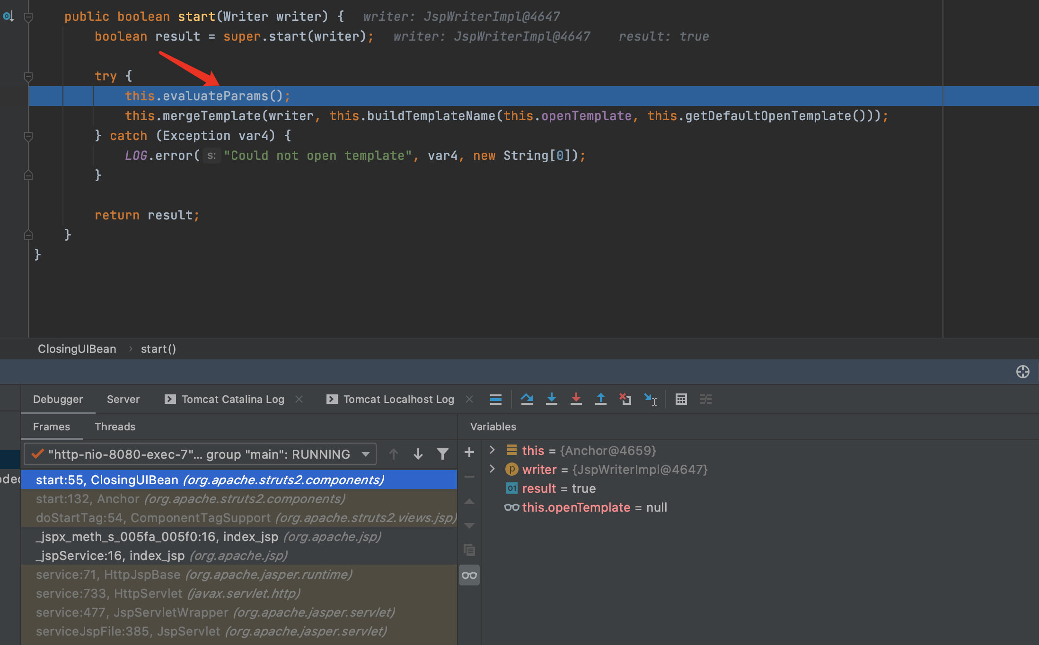Viewport: 1039px width, 645px height.
Task: Click the ClosingUIBean breadcrumb
Action: tap(77, 349)
